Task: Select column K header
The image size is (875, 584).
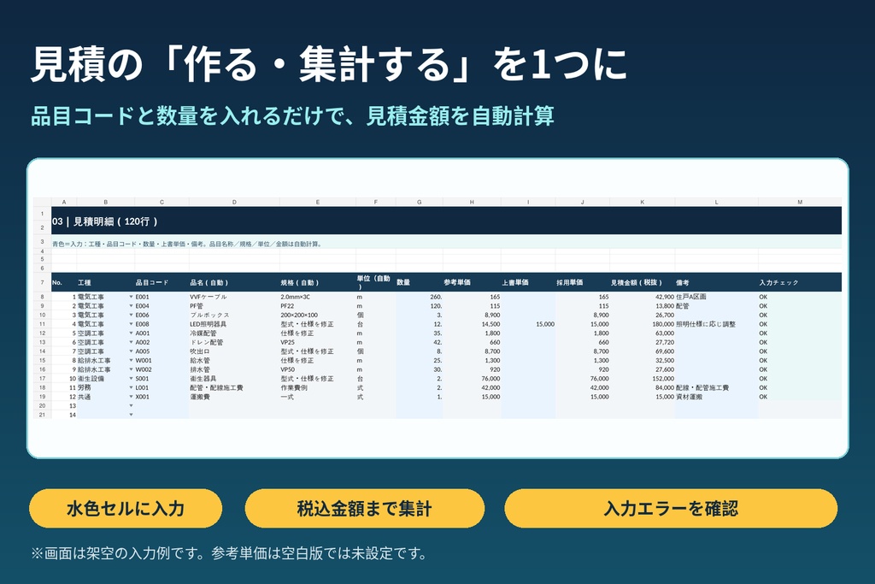Action: click(x=643, y=202)
